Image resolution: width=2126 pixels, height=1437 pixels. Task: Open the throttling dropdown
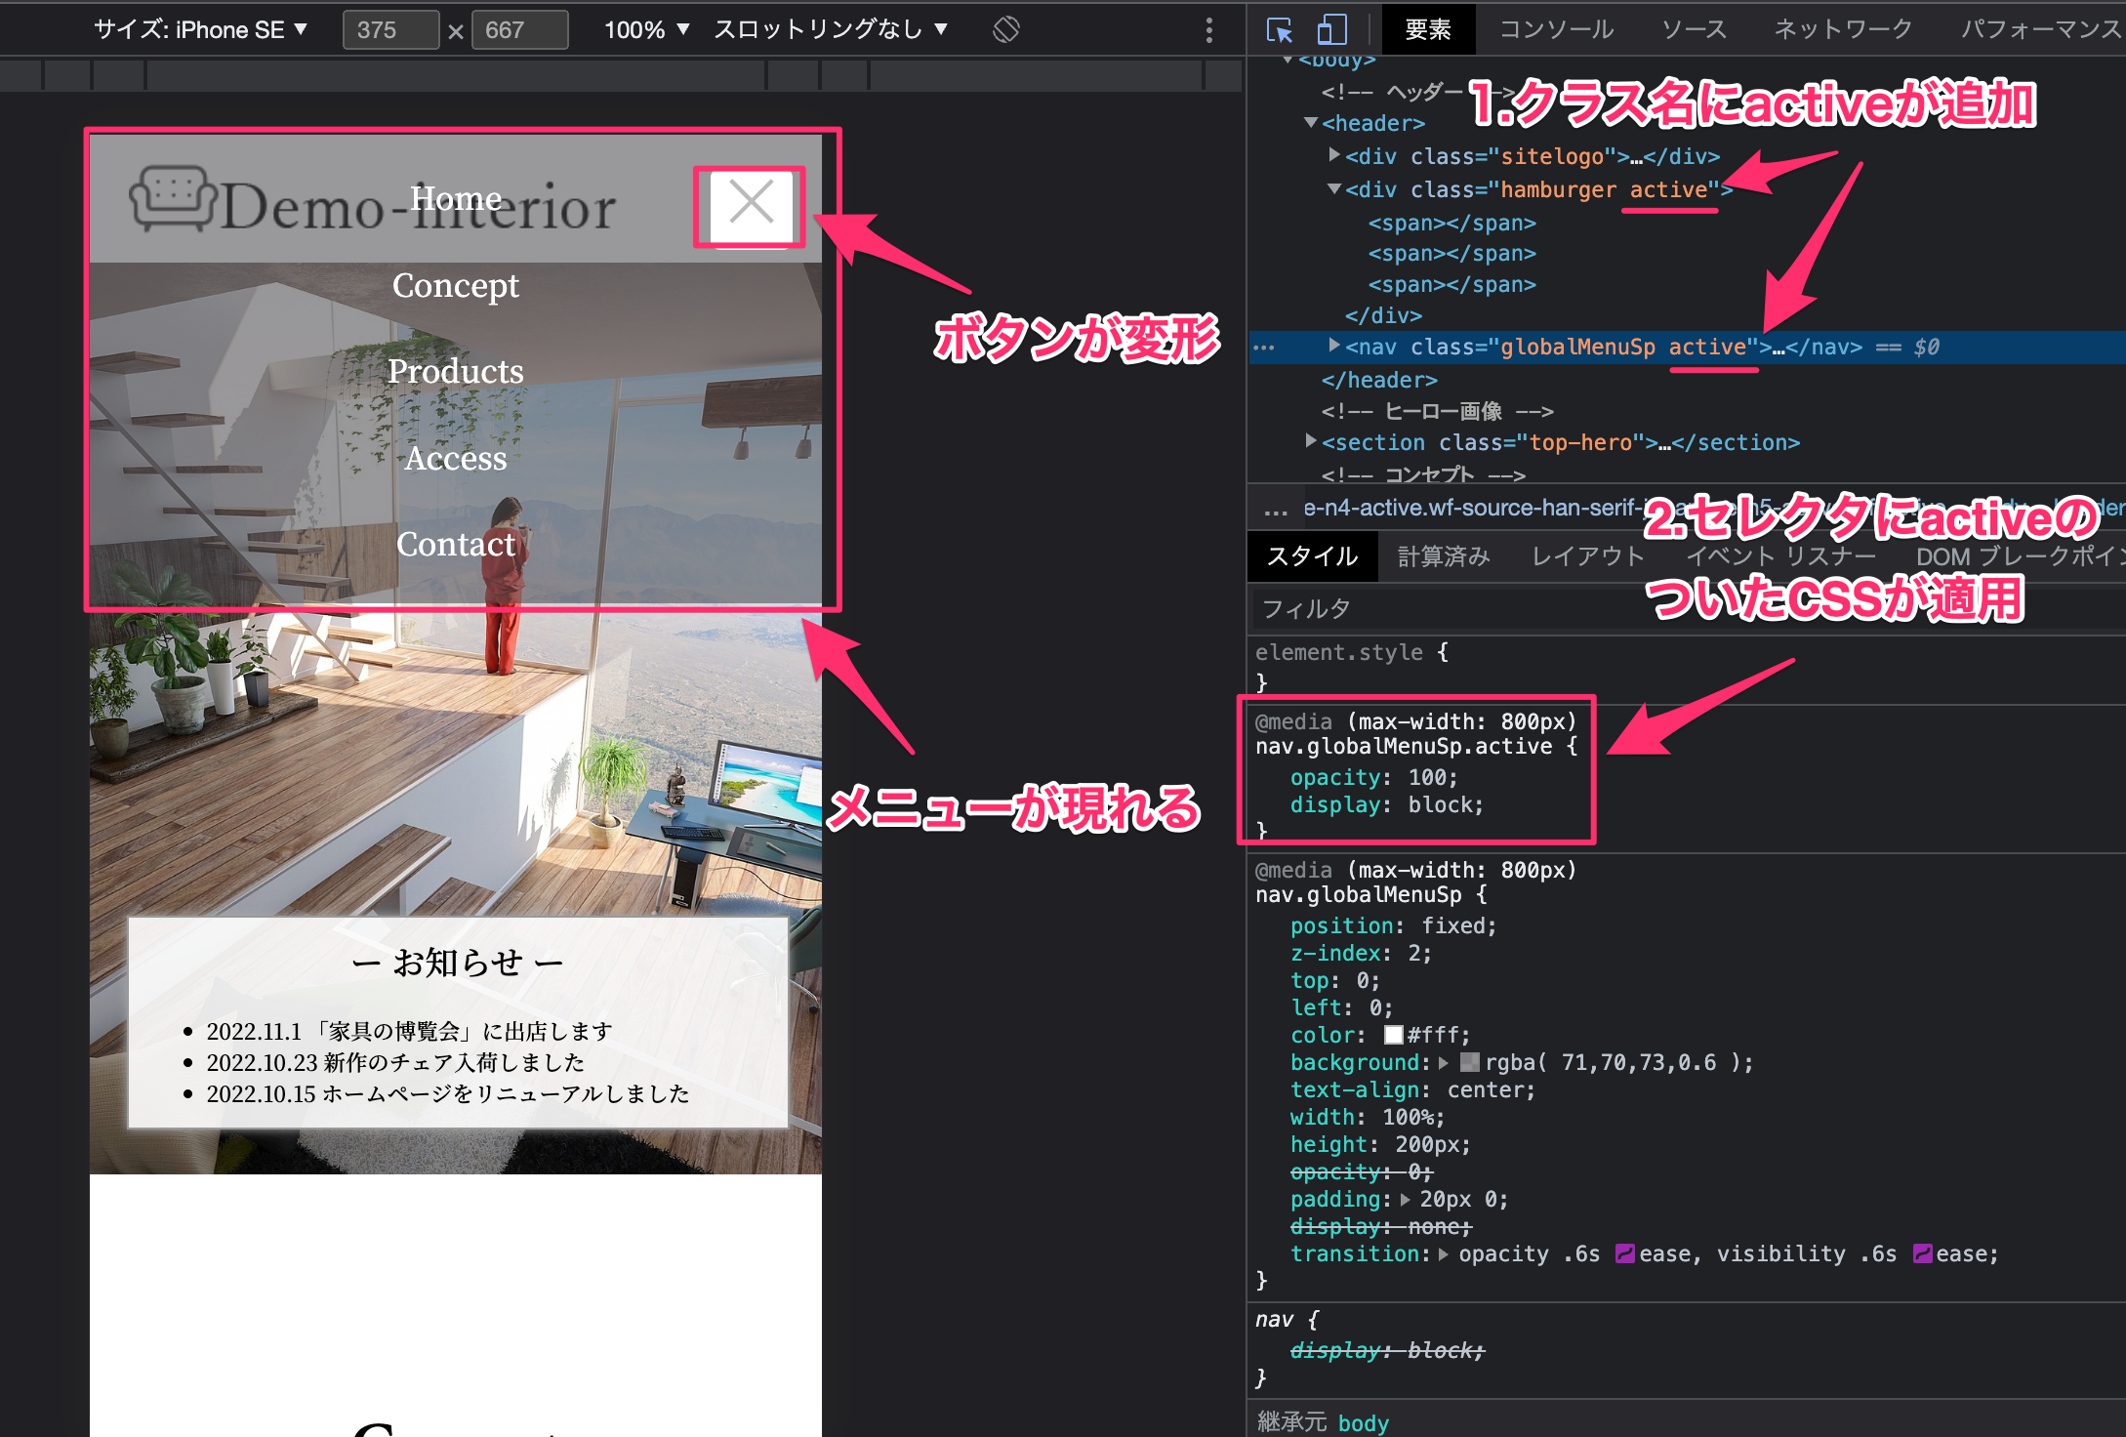(831, 29)
